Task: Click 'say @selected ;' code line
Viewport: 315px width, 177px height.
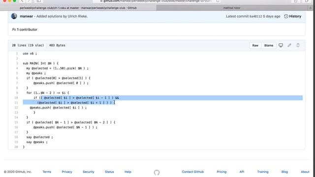Action: pos(39,137)
